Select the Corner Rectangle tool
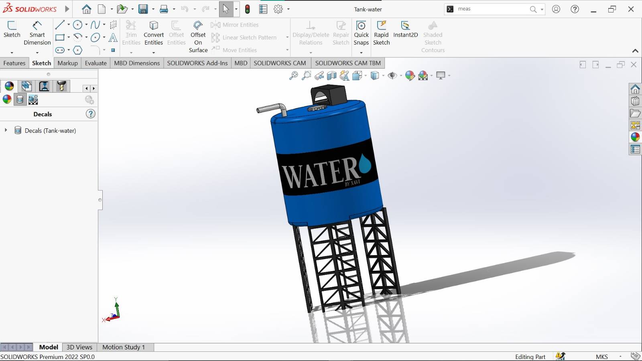Screen dimensions: 642x361 60,38
